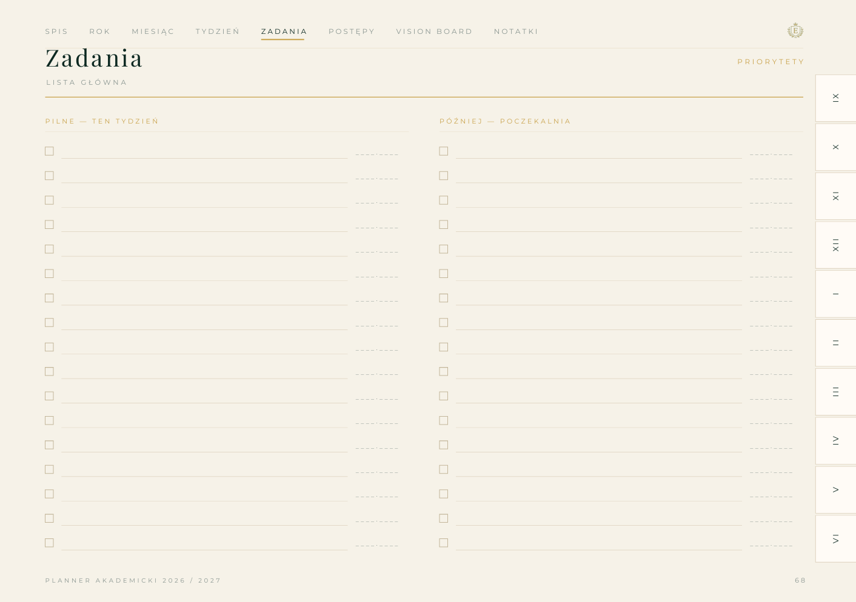Image resolution: width=856 pixels, height=602 pixels.
Task: Jump to month I side tab
Action: pyautogui.click(x=836, y=294)
